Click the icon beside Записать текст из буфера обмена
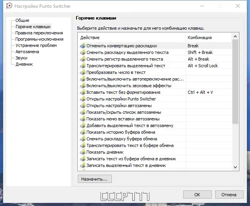Viewport: 250px width, 206px height. tap(82, 159)
